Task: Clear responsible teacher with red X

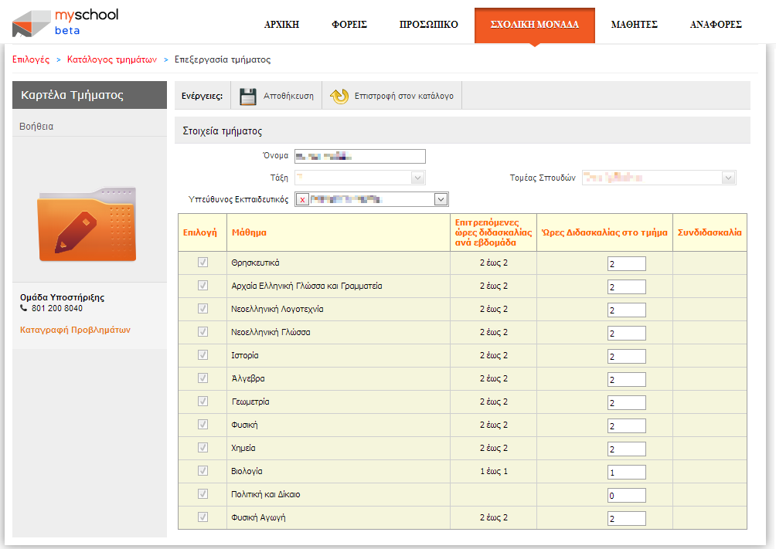Action: 302,200
